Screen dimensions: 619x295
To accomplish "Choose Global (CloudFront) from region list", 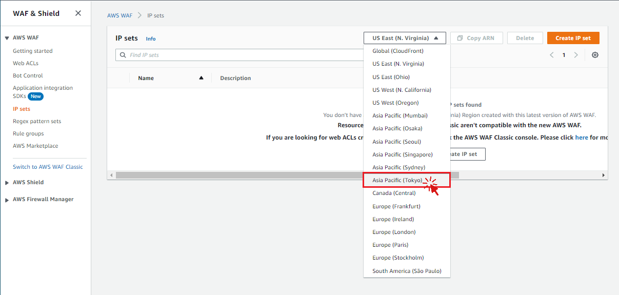I will click(397, 51).
